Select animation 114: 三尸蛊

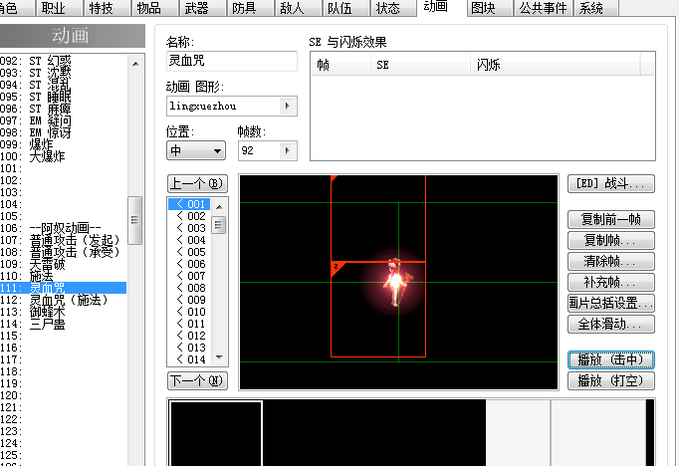click(64, 324)
